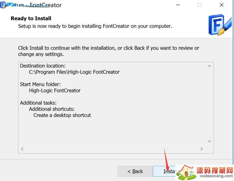Click the summary box scroll left arrow
The height and width of the screenshot is (181, 234).
pyautogui.click(x=22, y=149)
